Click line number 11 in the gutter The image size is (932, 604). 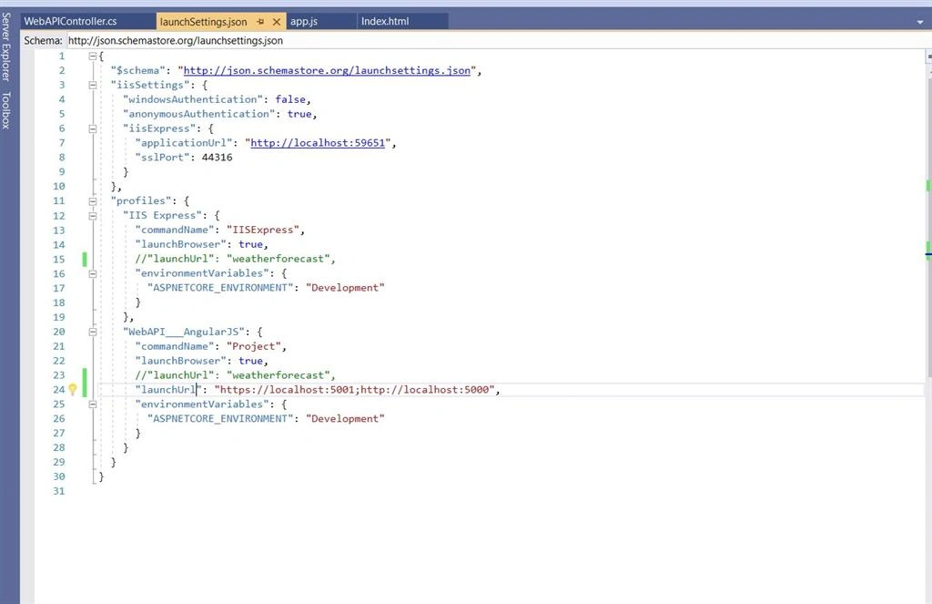58,201
